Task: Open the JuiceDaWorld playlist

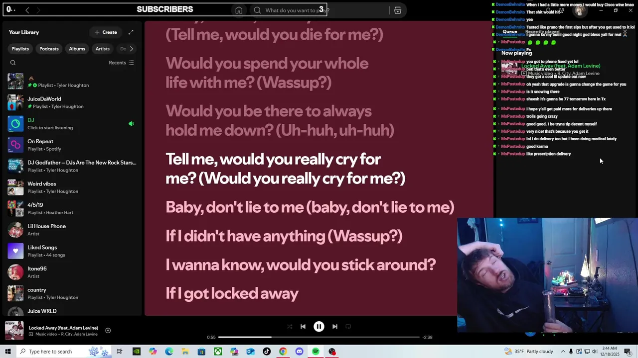Action: [71, 102]
